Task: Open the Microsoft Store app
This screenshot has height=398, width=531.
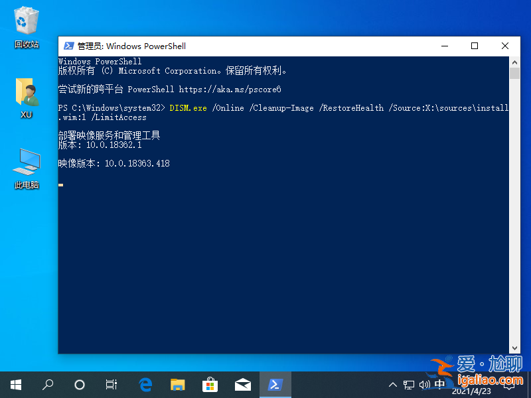Action: tap(210, 385)
